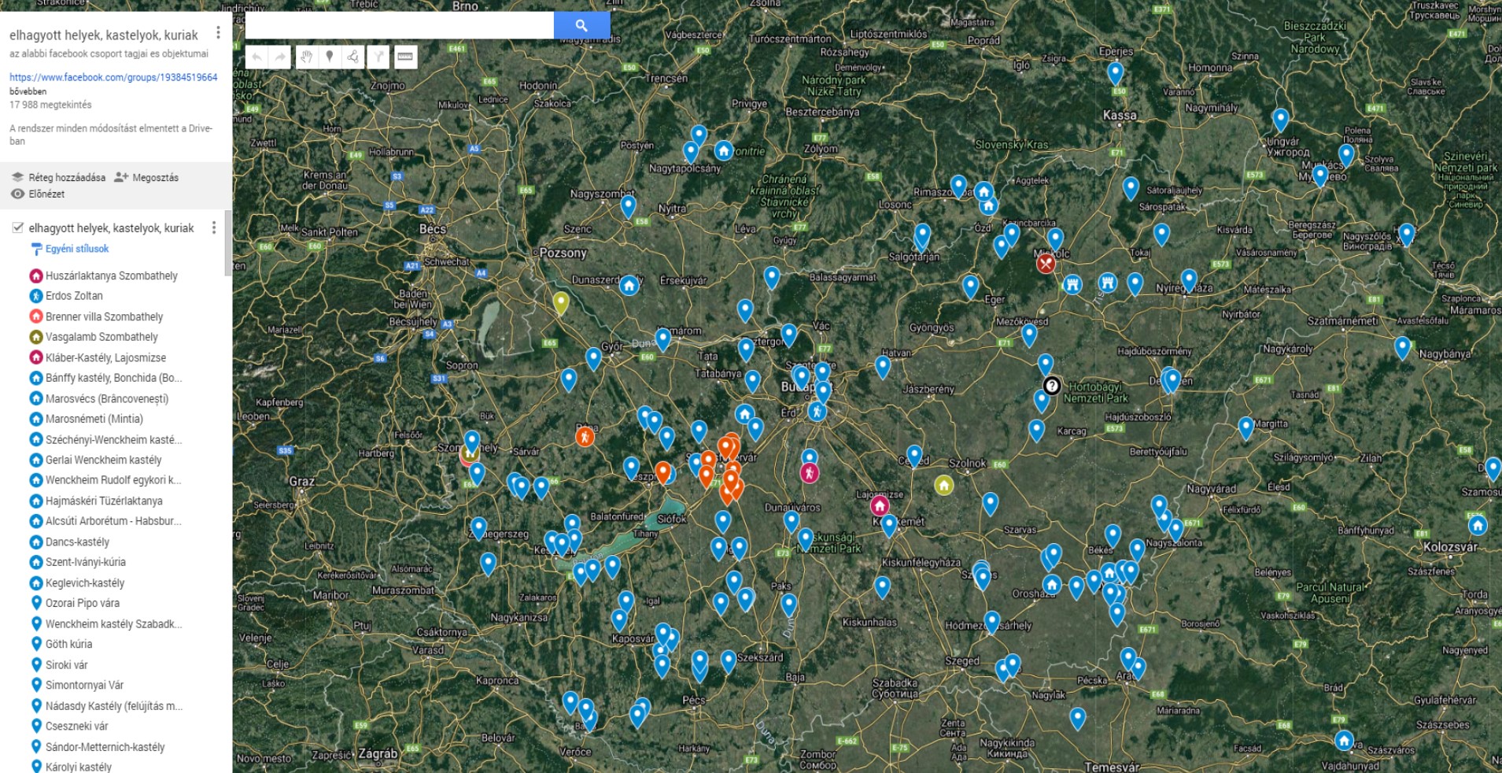Uncheck the elhagyott helyek layer checkbox
The width and height of the screenshot is (1502, 773).
pos(17,228)
